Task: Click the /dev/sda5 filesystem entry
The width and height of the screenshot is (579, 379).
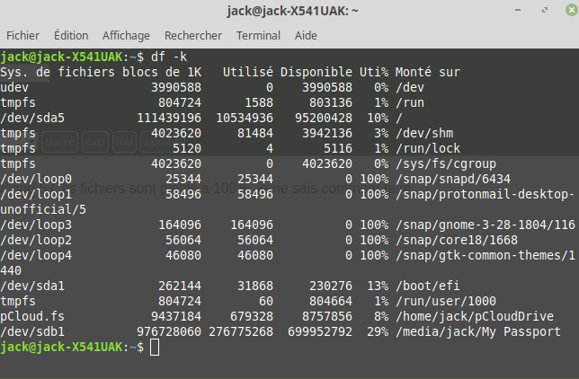Action: [32, 118]
